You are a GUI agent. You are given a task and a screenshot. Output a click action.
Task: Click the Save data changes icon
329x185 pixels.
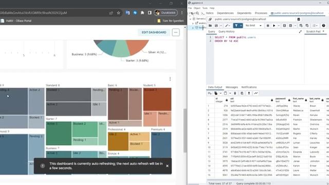point(242,93)
